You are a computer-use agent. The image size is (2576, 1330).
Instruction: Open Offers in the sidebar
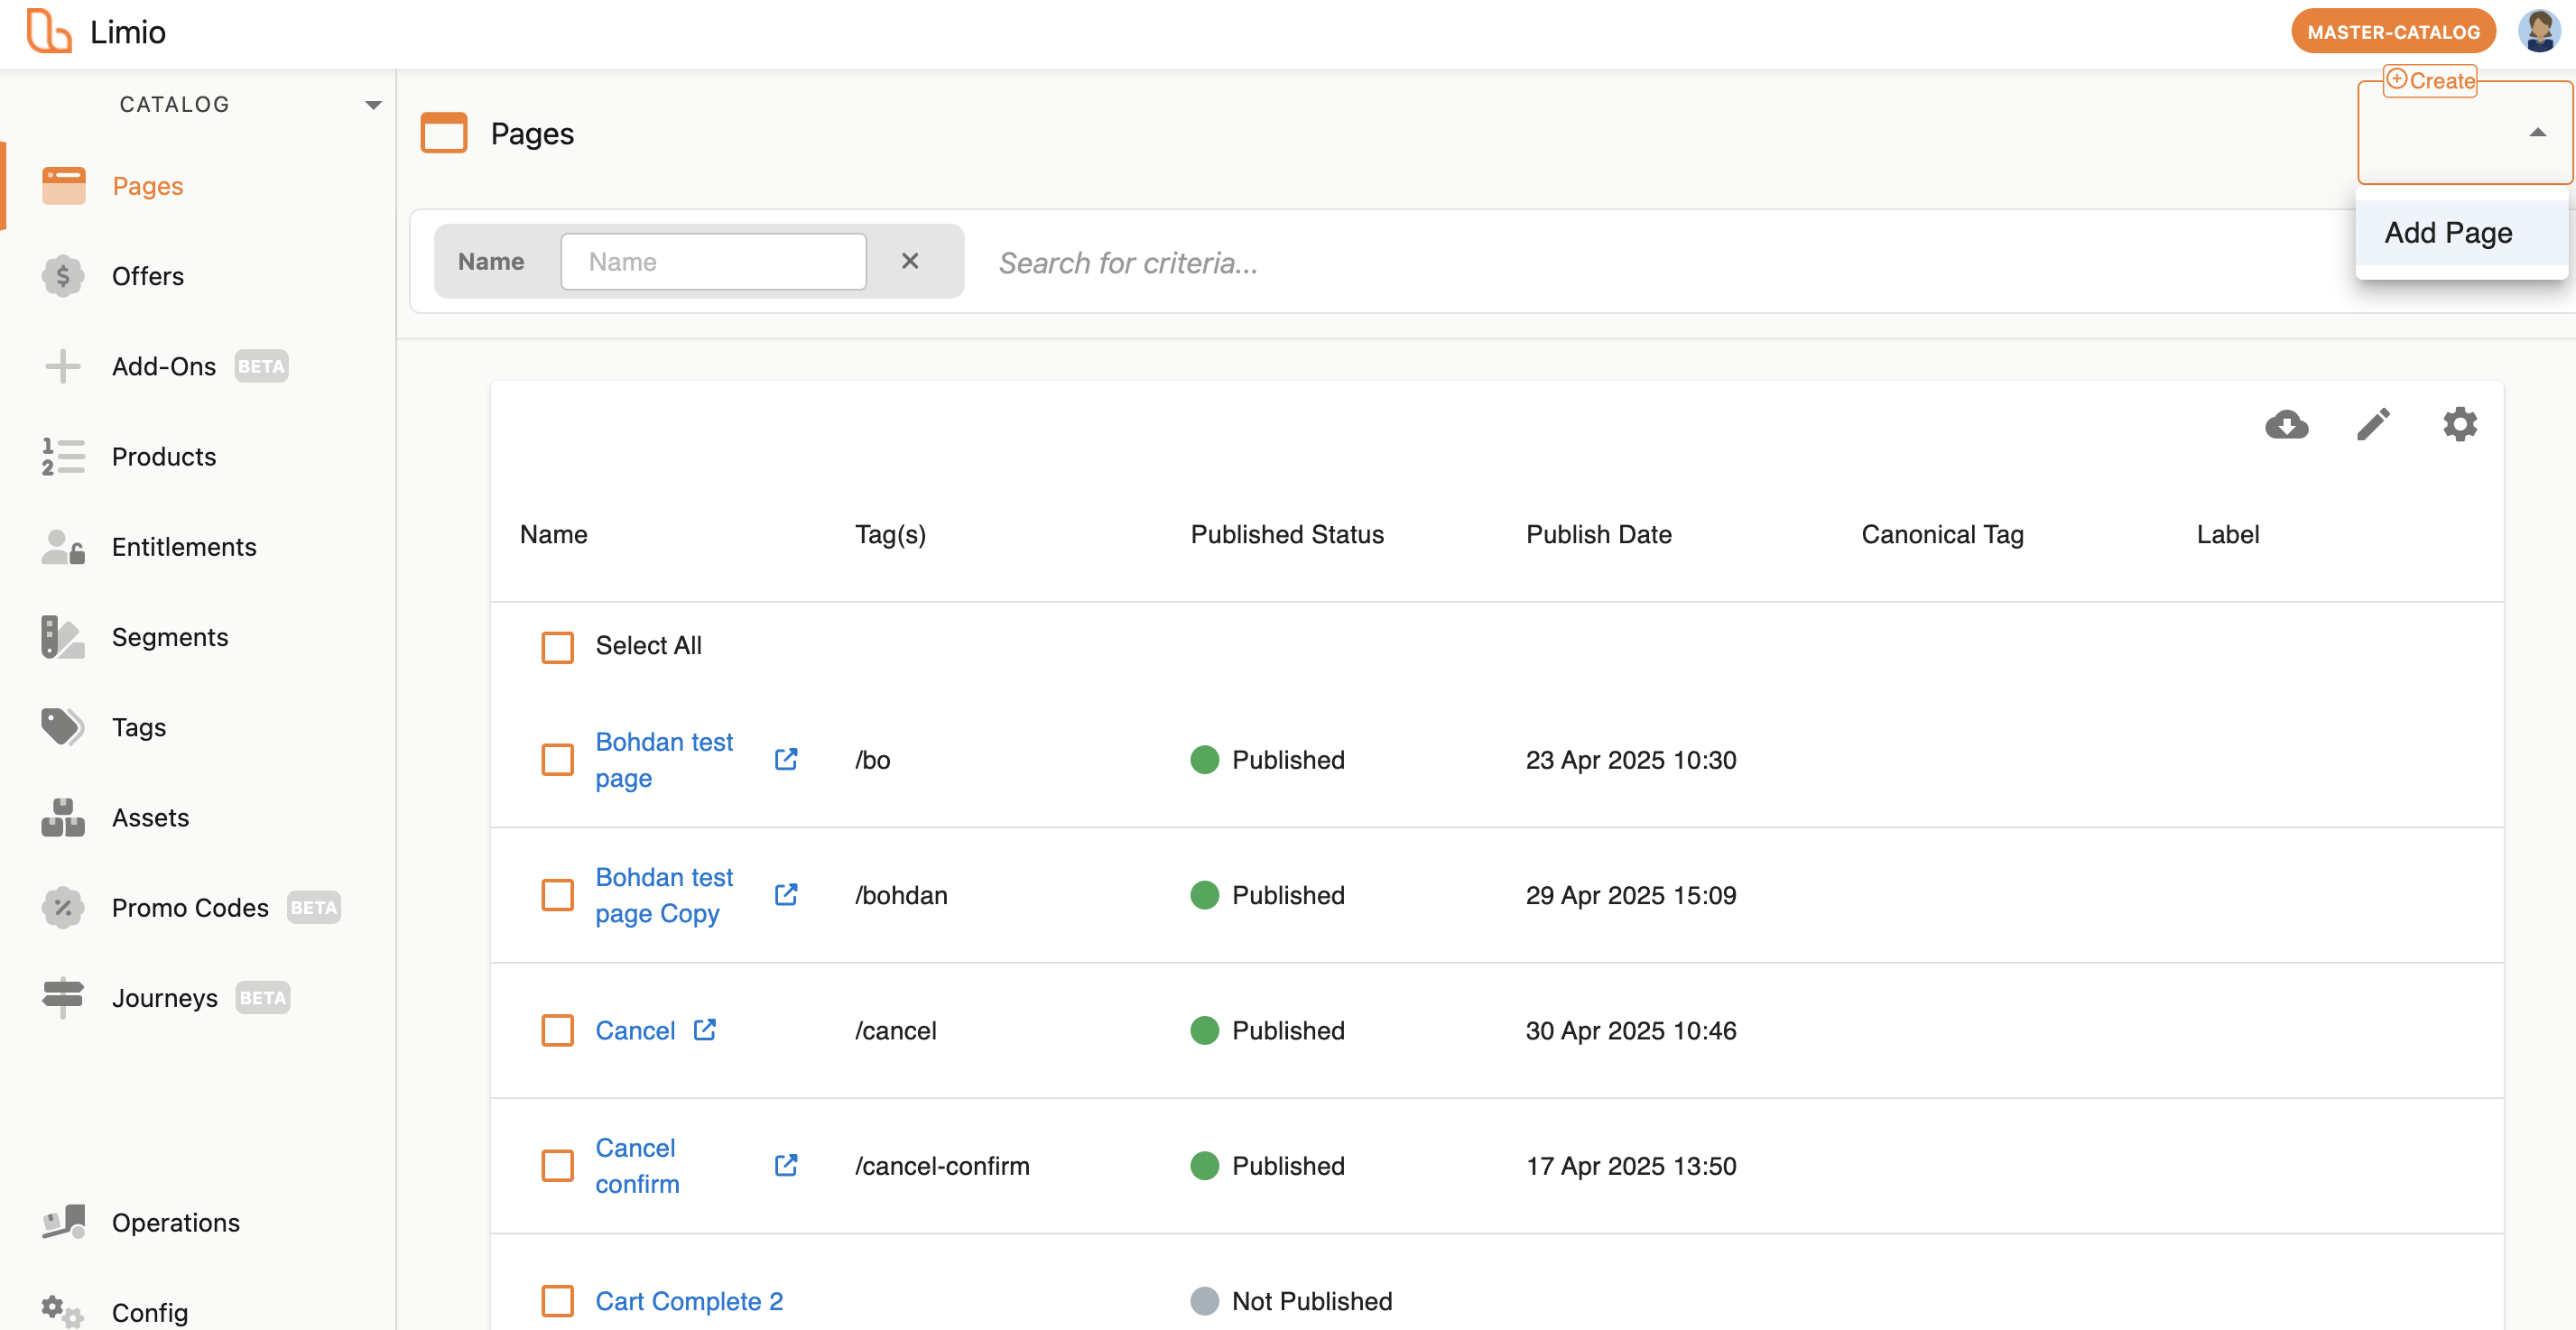(x=147, y=276)
